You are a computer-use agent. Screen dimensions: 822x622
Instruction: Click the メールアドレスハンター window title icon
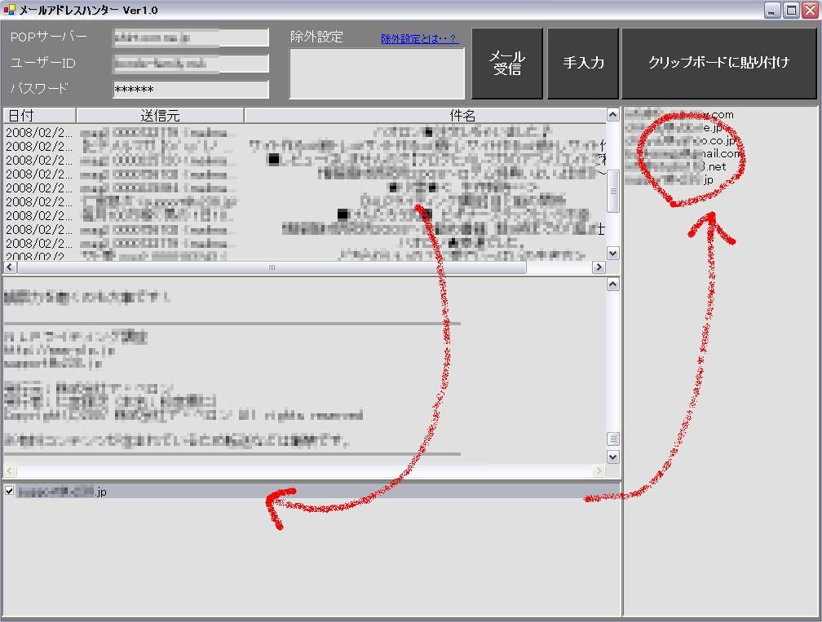tap(9, 10)
